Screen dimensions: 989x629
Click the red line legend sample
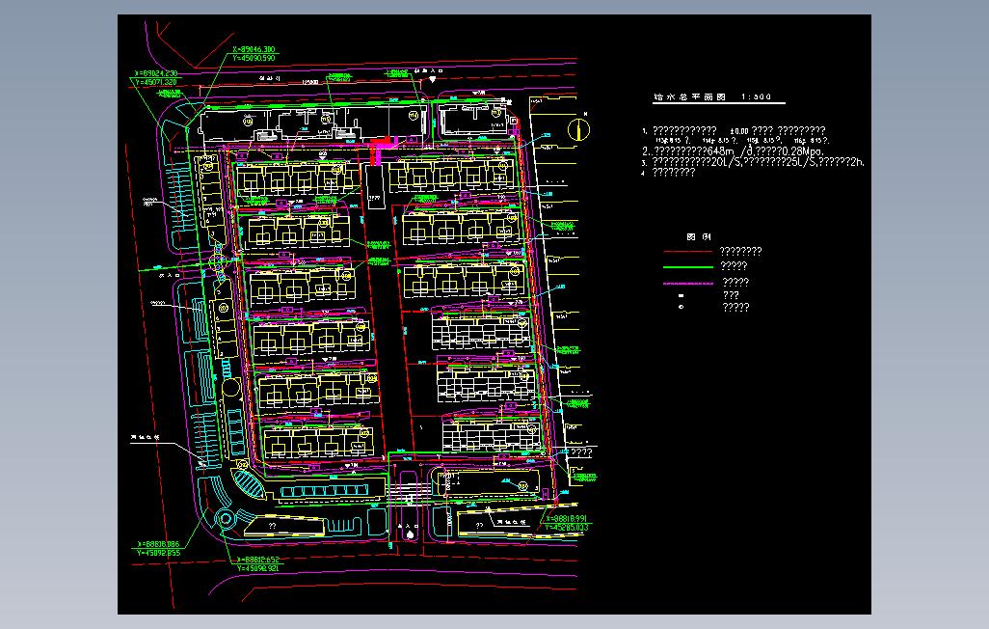click(x=687, y=252)
